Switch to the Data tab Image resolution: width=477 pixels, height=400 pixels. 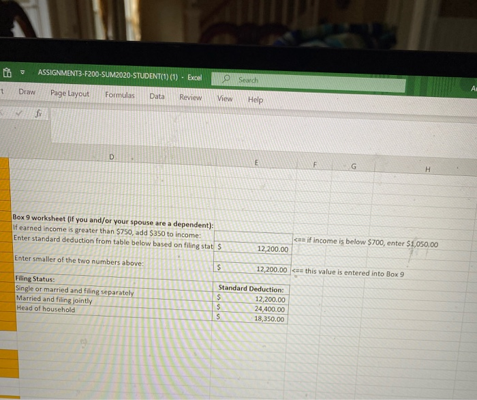pyautogui.click(x=157, y=96)
